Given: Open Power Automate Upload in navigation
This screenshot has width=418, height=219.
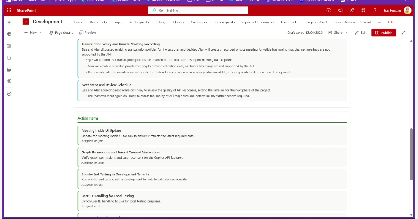Looking at the screenshot, I should coord(353,22).
